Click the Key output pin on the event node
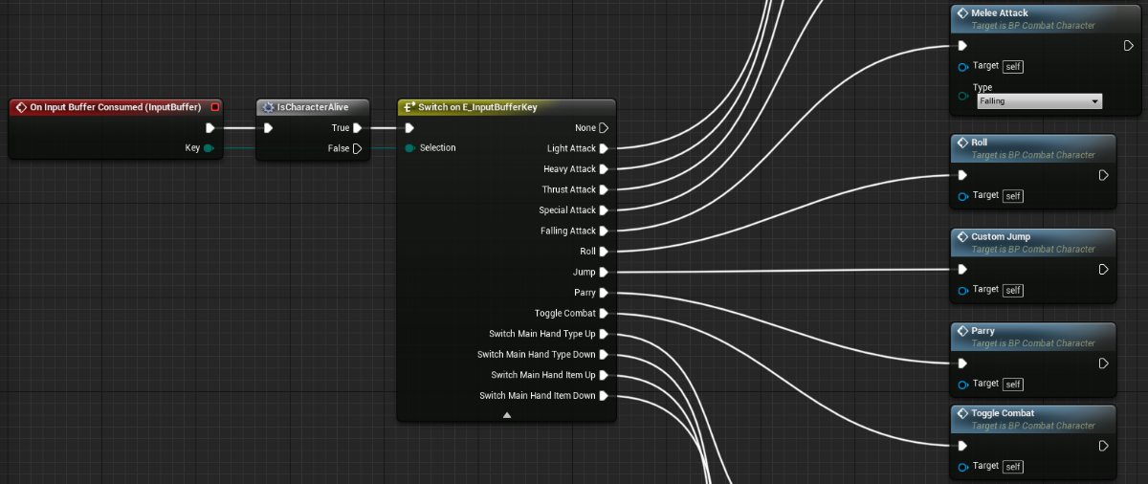The width and height of the screenshot is (1148, 484). point(208,148)
